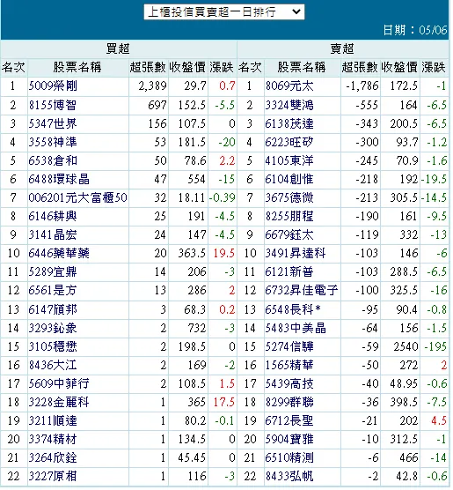Open 006201元大富櫃50 link
The height and width of the screenshot is (490, 453).
pyautogui.click(x=77, y=197)
